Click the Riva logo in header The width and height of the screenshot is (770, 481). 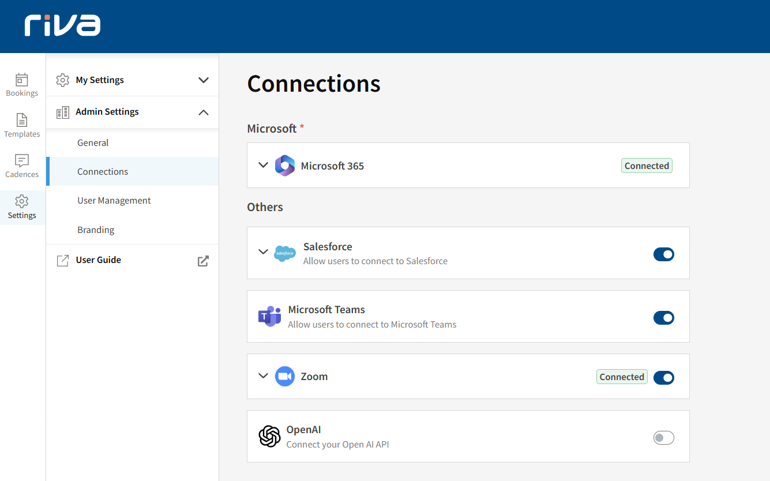pos(62,26)
